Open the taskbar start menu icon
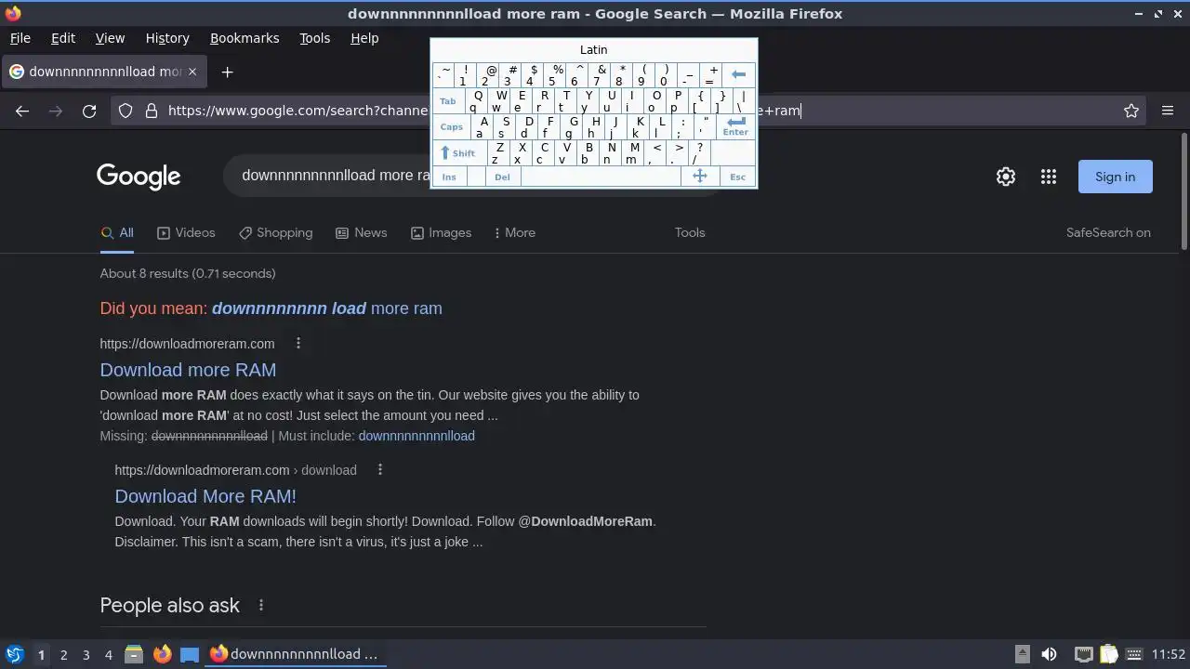Screen dimensions: 1190x669 [x=14, y=654]
